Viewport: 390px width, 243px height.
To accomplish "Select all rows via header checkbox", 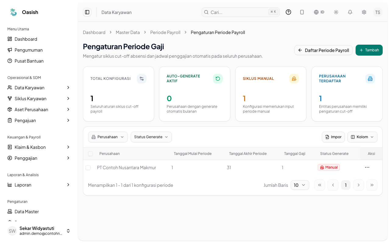I will [90, 154].
